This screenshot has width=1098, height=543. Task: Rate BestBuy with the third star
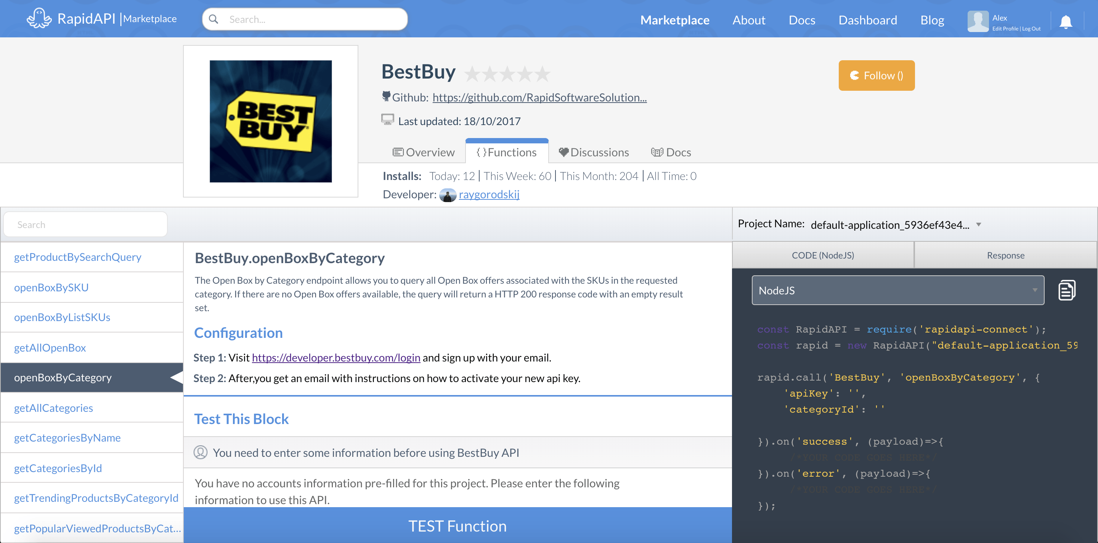[x=507, y=74]
